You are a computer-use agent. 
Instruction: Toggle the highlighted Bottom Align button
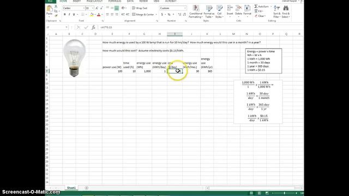[117, 8]
